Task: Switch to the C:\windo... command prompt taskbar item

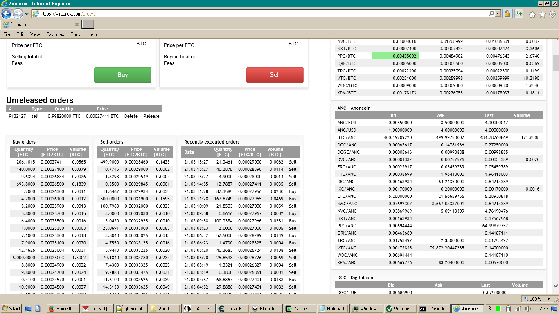Action: point(434,309)
